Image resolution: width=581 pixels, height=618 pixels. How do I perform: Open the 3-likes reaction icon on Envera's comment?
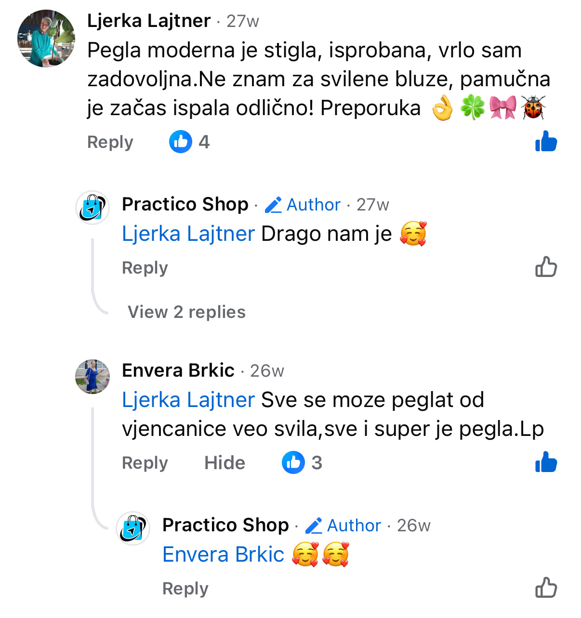(x=293, y=462)
